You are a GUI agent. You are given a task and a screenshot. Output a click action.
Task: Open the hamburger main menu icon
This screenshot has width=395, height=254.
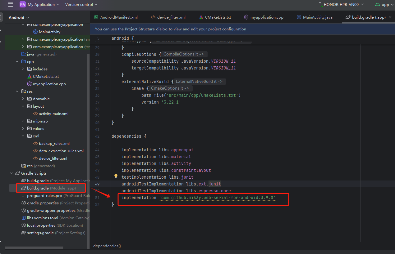coord(11,4)
